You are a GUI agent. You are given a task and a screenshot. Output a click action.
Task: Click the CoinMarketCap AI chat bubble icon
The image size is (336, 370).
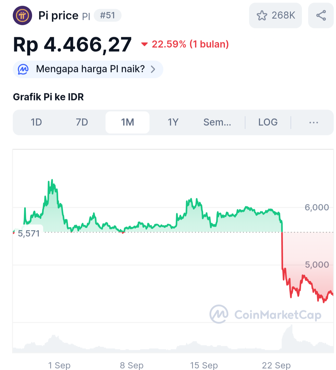click(x=23, y=69)
